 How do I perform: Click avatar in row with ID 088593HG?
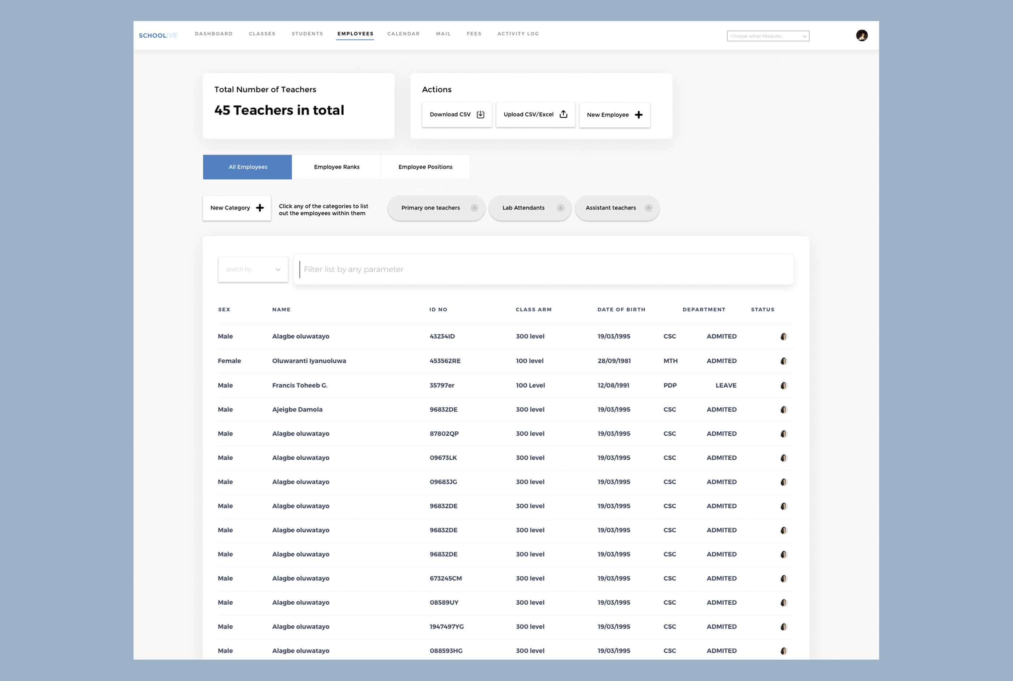(784, 651)
